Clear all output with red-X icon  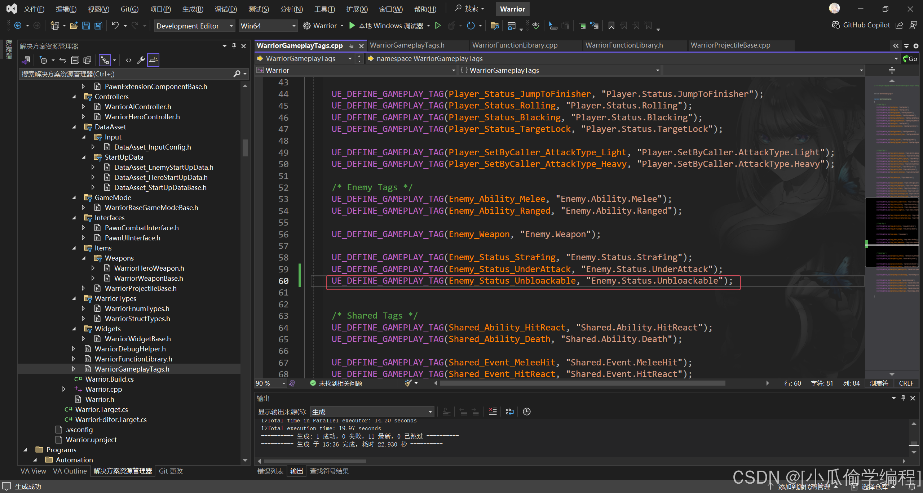click(493, 412)
